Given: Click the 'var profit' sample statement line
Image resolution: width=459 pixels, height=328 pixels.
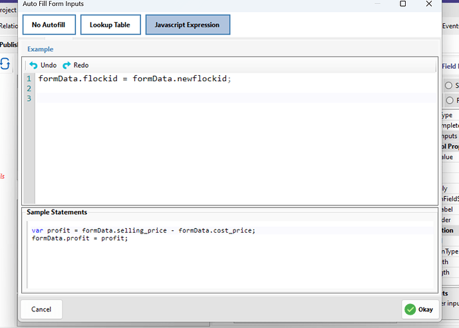Looking at the screenshot, I should point(144,230).
